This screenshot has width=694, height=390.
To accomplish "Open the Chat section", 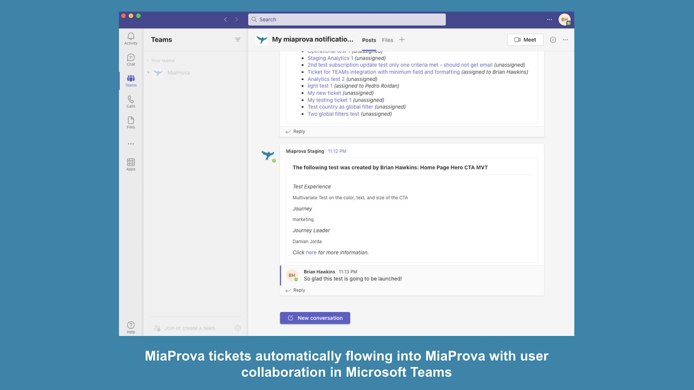I will coord(131,60).
